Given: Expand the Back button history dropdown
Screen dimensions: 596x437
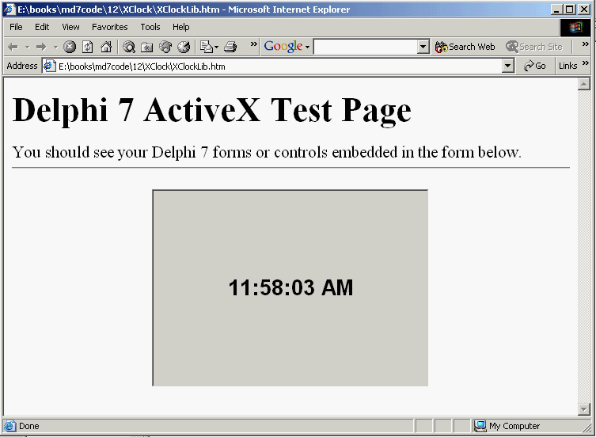Looking at the screenshot, I should 26,47.
